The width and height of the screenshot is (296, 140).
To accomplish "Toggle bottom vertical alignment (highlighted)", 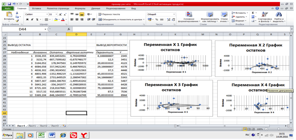I will [x=81, y=14].
